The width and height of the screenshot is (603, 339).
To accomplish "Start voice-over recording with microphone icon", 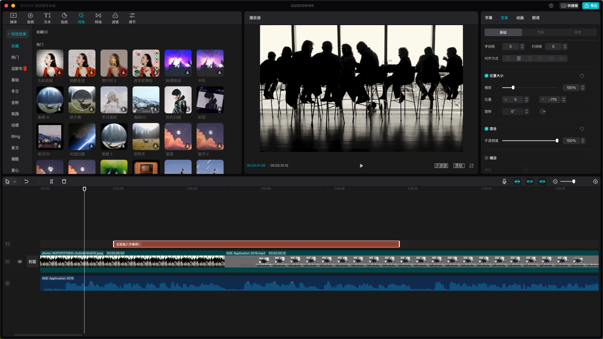I will click(504, 181).
